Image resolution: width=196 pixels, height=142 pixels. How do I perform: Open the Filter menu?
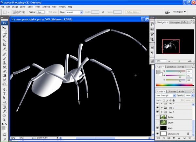38,7
